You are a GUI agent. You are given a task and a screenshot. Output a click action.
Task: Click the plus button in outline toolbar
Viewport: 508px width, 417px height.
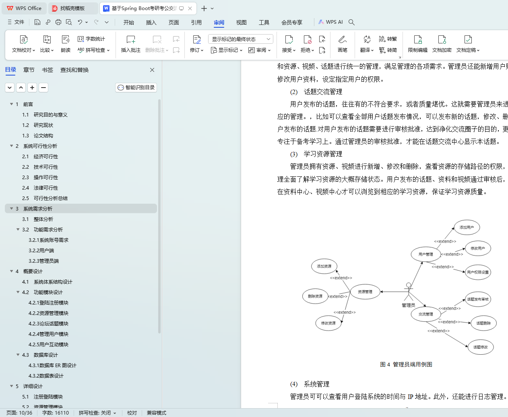(32, 88)
